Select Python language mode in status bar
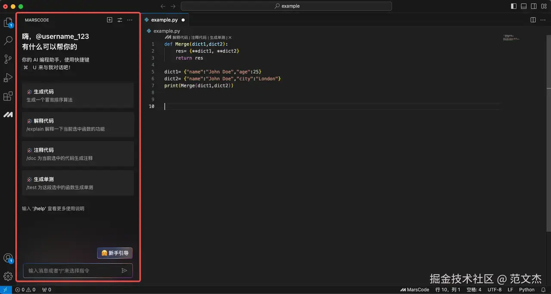The width and height of the screenshot is (551, 294). 526,290
